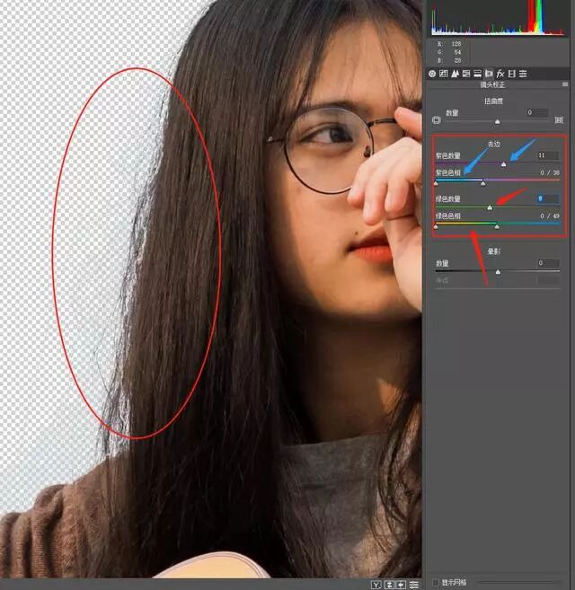Toggle the current panel settings preview icon
Viewport: 575px width, 590px height.
414,585
